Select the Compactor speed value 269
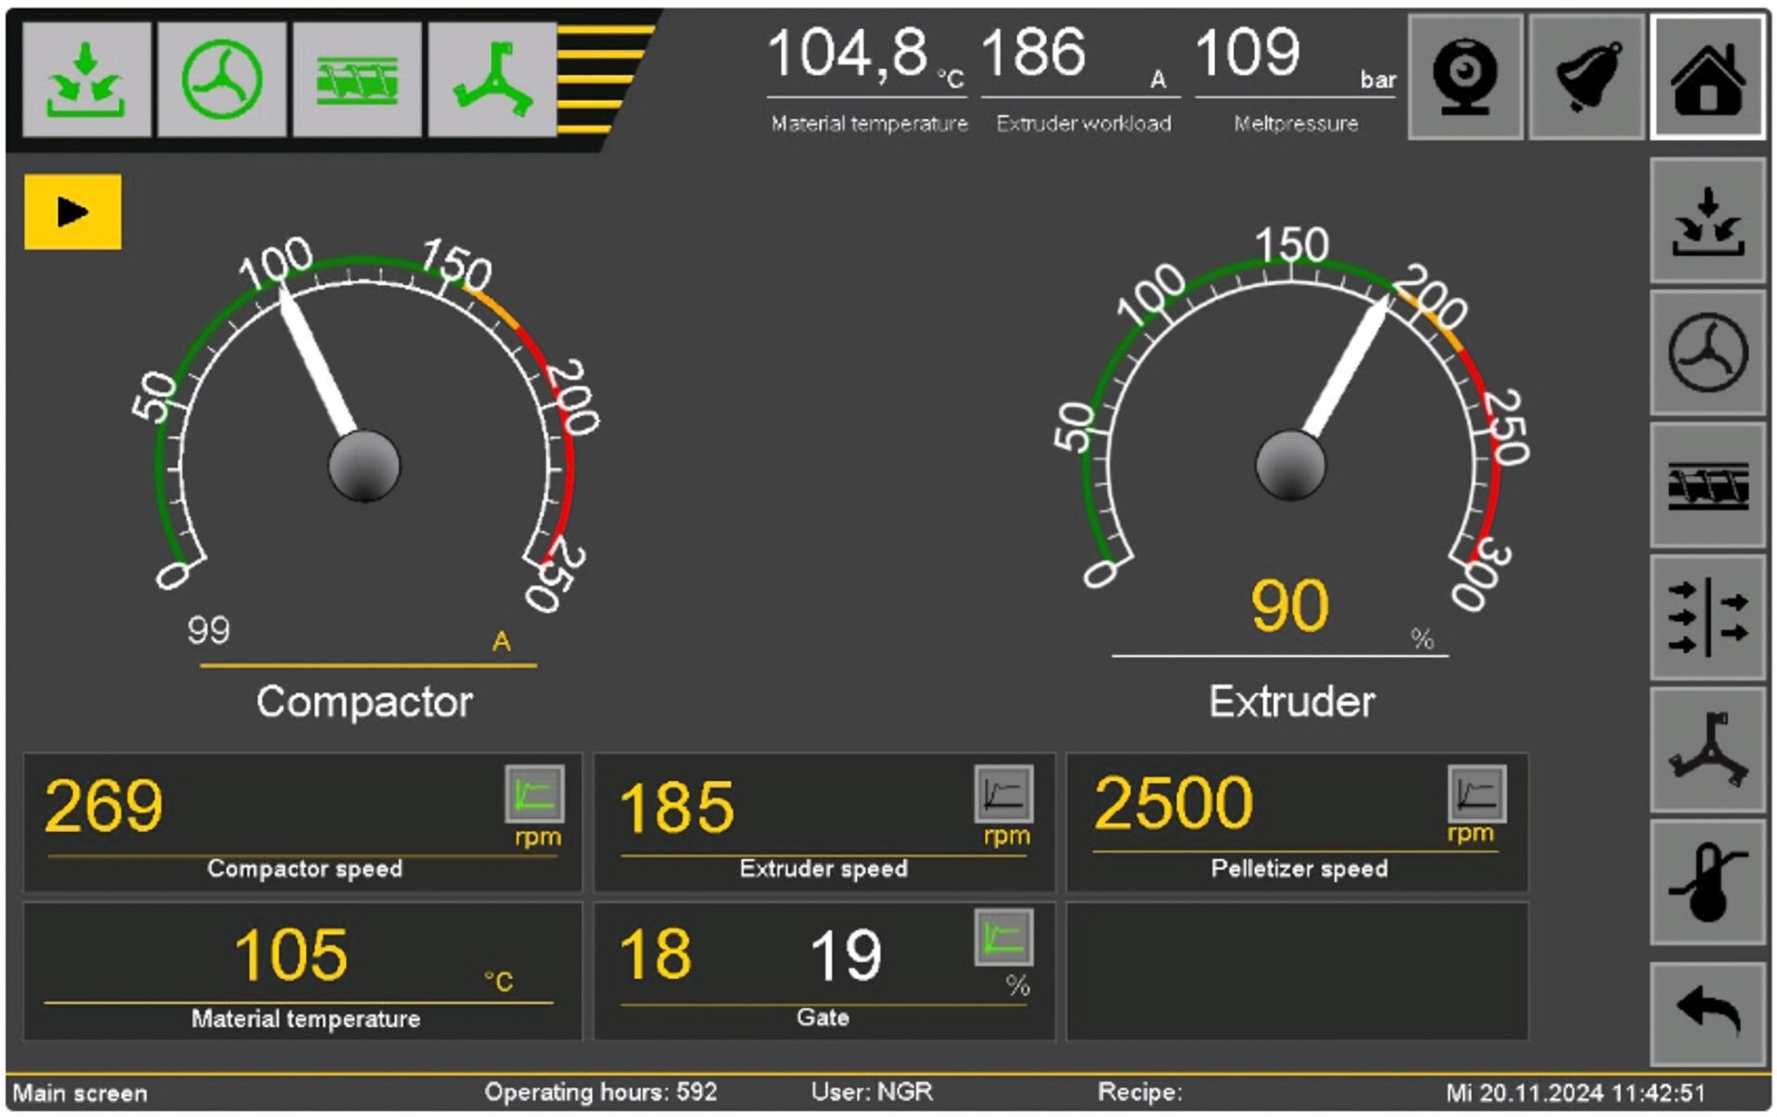Viewport: 1777px width, 1117px height. pos(104,806)
